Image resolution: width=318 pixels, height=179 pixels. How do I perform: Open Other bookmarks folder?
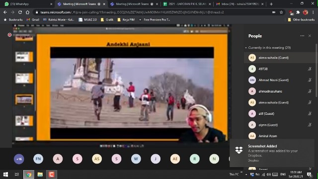(301, 20)
